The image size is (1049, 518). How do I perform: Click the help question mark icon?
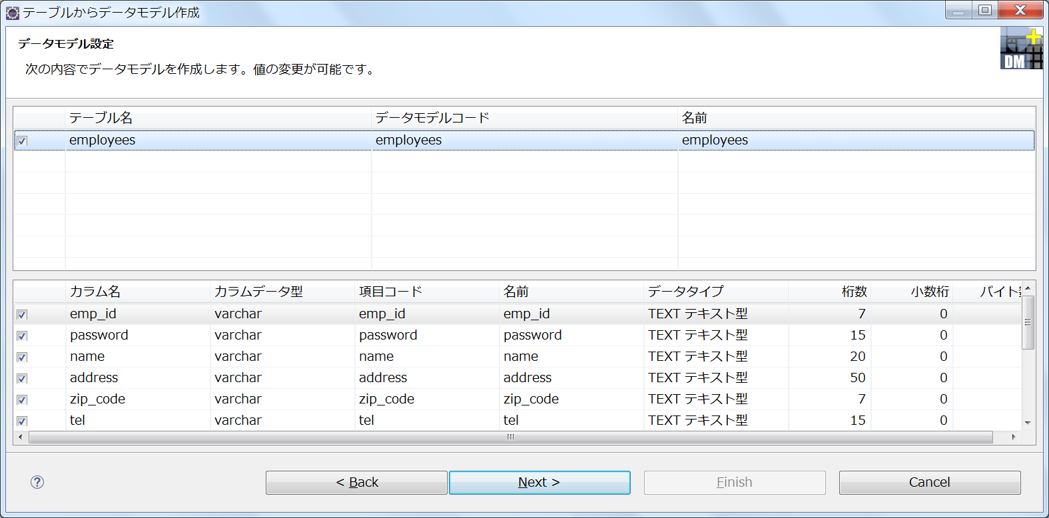coord(37,482)
